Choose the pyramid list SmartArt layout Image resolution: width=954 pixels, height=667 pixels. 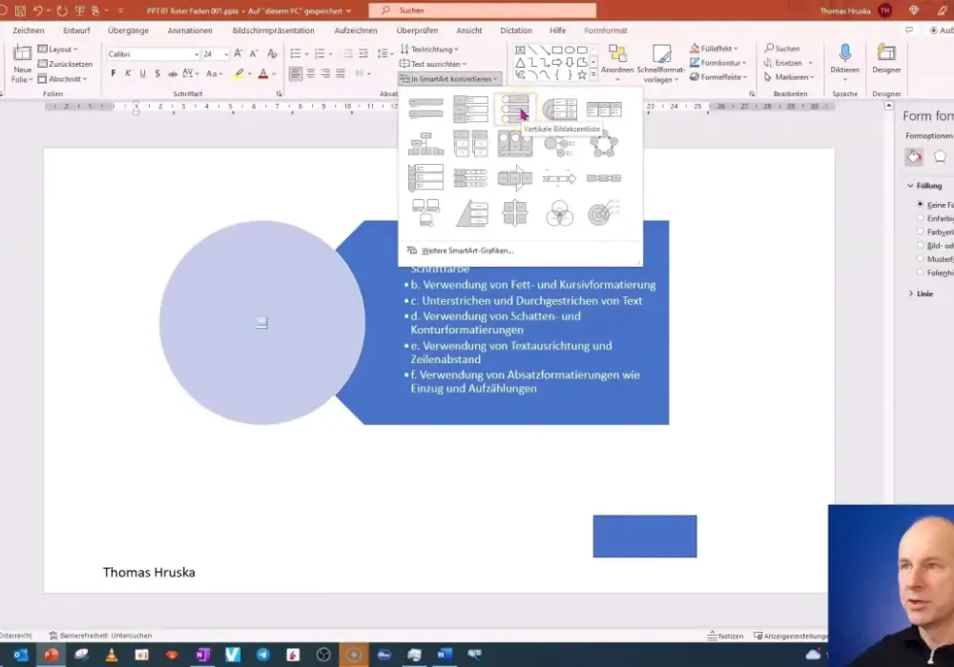tap(471, 213)
